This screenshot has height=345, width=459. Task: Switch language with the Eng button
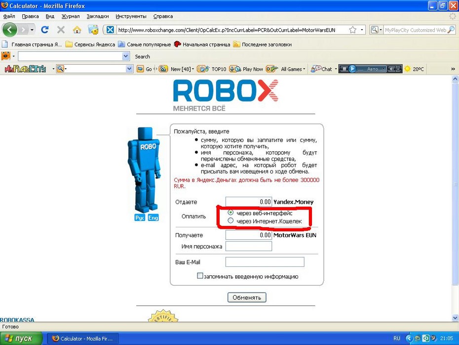pyautogui.click(x=153, y=217)
